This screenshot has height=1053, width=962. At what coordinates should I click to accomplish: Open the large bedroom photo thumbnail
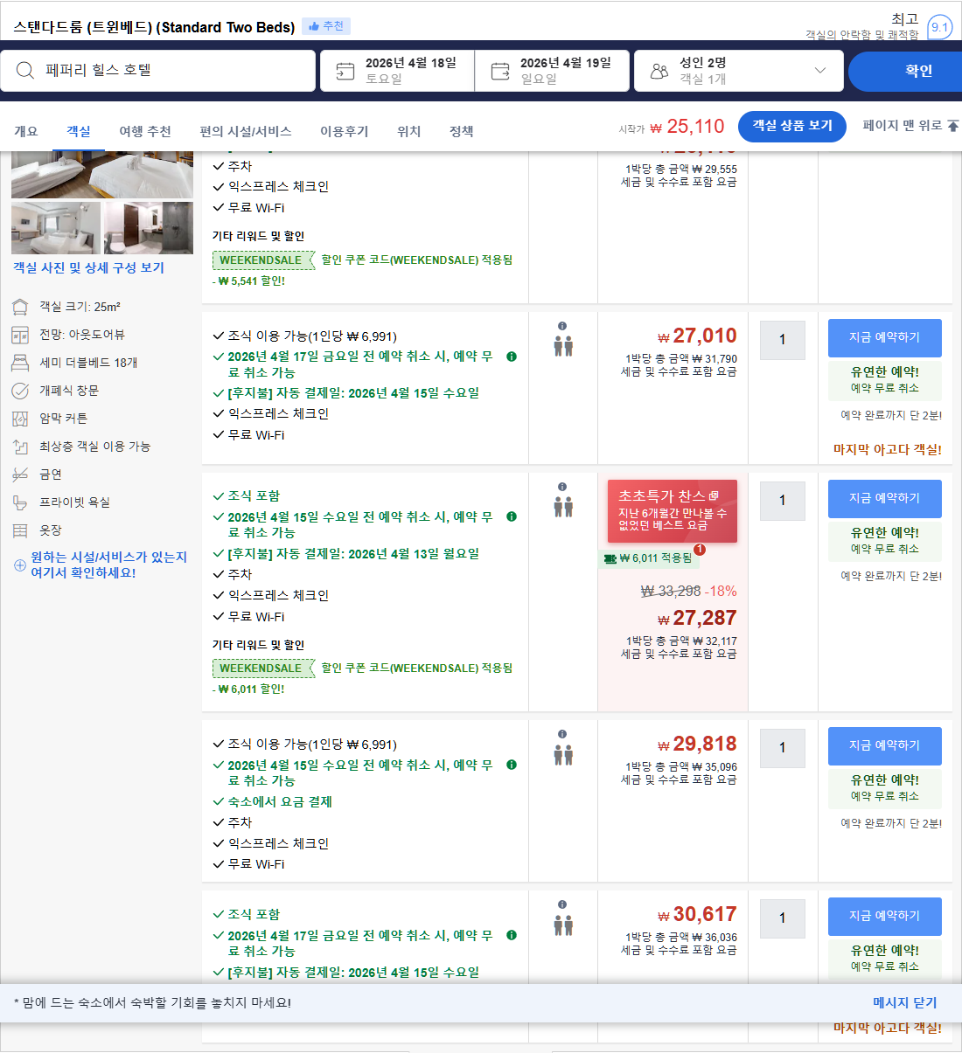point(102,175)
